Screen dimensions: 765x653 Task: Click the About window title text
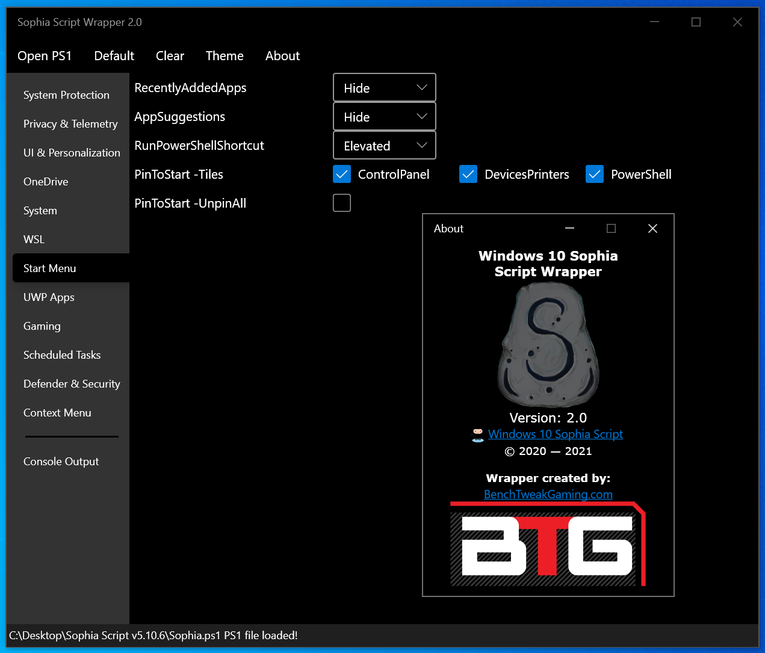pyautogui.click(x=448, y=229)
